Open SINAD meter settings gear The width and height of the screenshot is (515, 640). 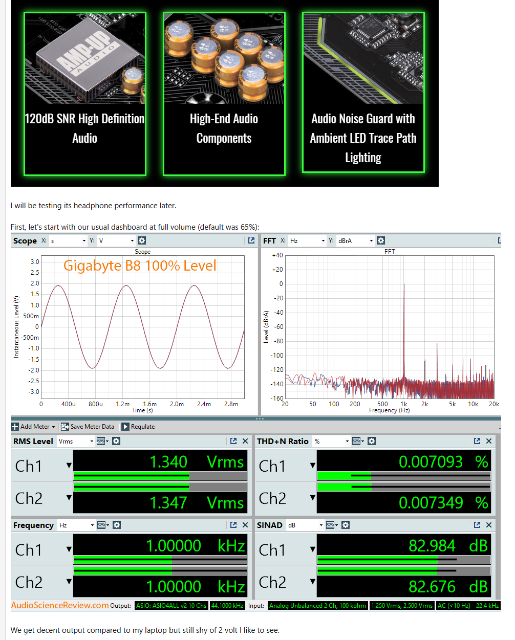click(346, 525)
